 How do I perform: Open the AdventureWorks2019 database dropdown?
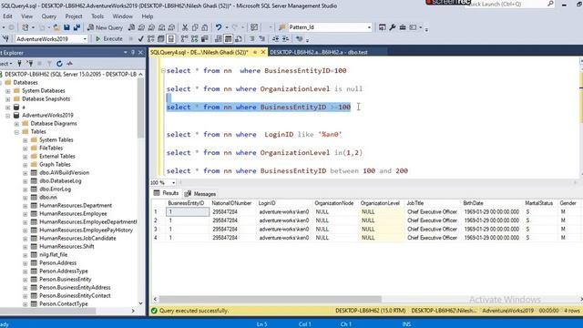(x=85, y=39)
